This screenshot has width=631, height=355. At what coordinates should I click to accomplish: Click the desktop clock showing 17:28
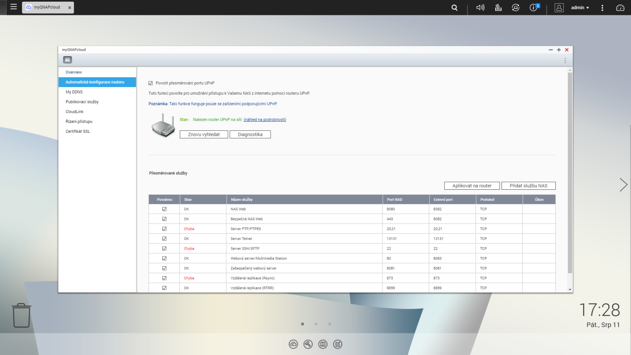[599, 310]
